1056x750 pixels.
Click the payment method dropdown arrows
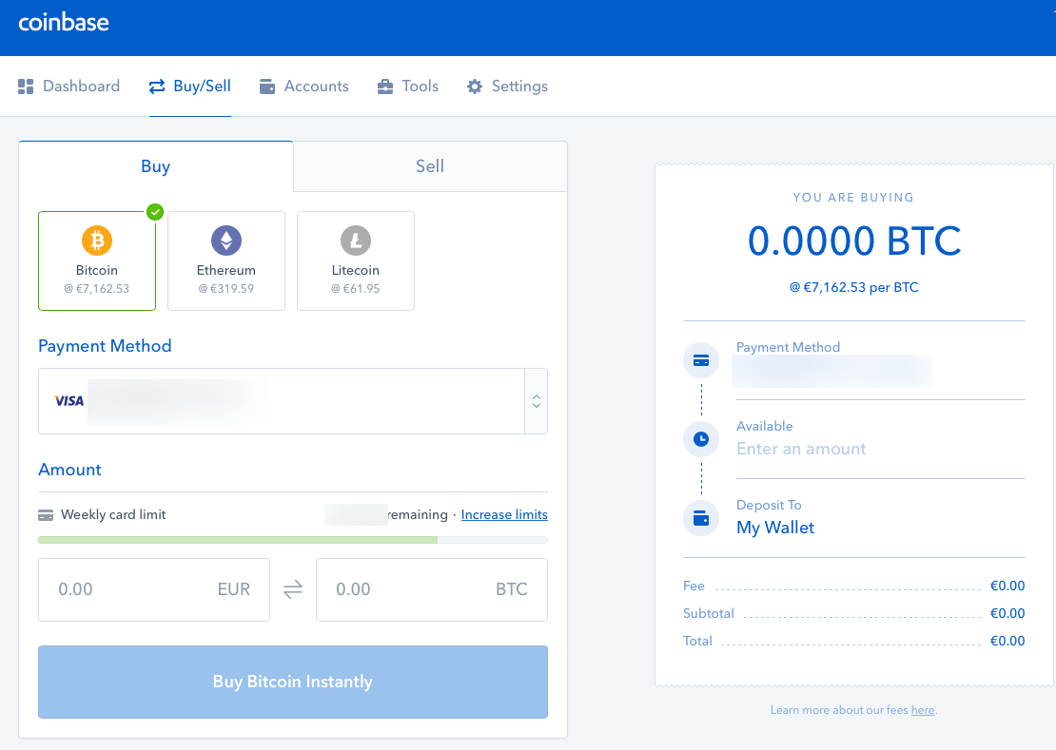536,401
